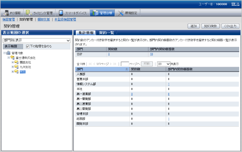The height and width of the screenshot is (152, 242).
Task: Click the 富士通株式会社 folder icon
Action: pyautogui.click(x=12, y=58)
